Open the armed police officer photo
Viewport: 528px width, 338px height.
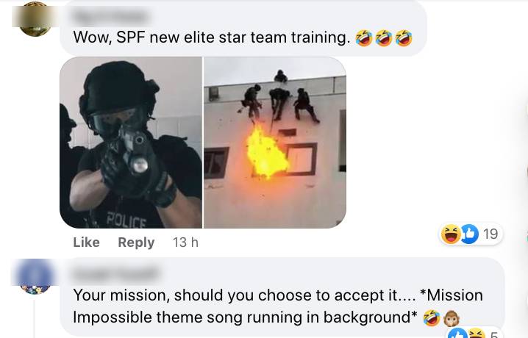tap(131, 143)
